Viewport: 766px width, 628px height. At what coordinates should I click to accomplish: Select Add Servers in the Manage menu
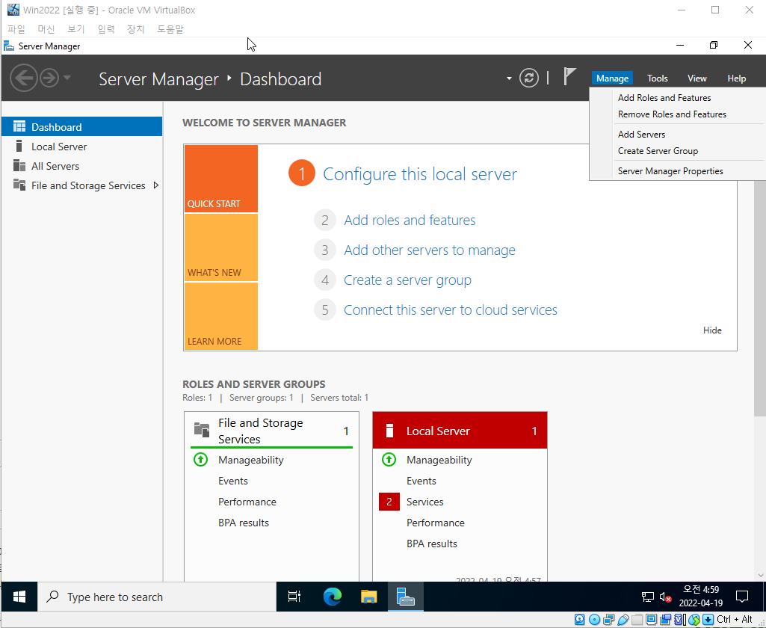pos(676,135)
